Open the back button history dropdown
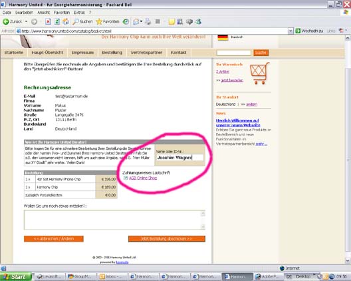 [26, 21]
